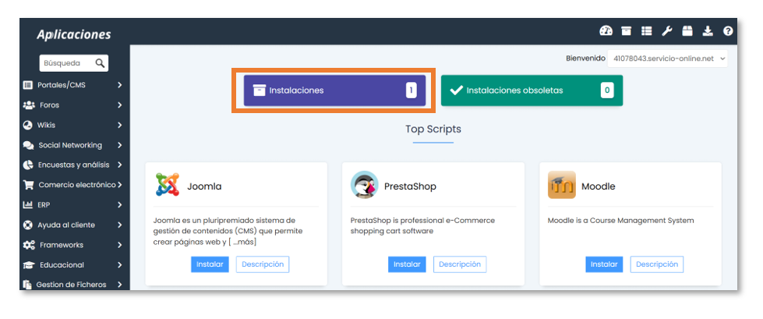Expand the Foros category chevron

pos(120,105)
